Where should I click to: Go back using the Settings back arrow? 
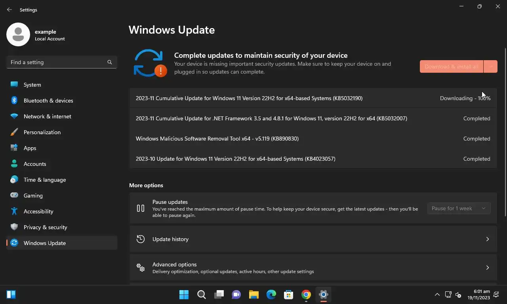pos(10,9)
